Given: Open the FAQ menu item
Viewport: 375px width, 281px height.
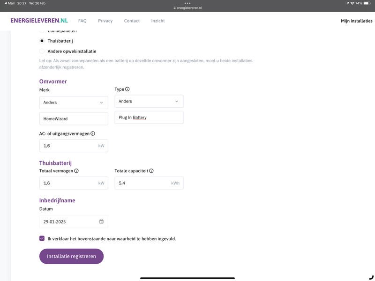Looking at the screenshot, I should tap(82, 21).
